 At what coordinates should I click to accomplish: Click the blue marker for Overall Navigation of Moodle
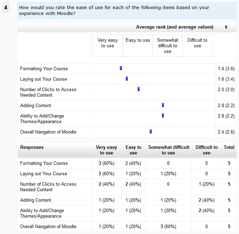pyautogui.click(x=151, y=131)
